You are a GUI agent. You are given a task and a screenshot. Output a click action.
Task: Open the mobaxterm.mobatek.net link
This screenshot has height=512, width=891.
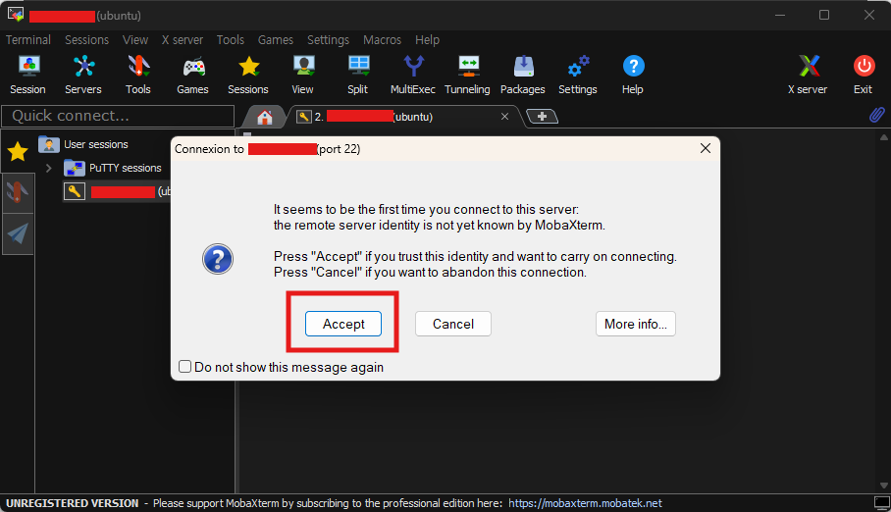[585, 503]
